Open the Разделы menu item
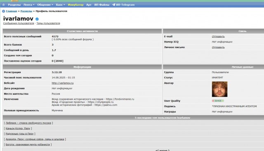 coord(14,5)
